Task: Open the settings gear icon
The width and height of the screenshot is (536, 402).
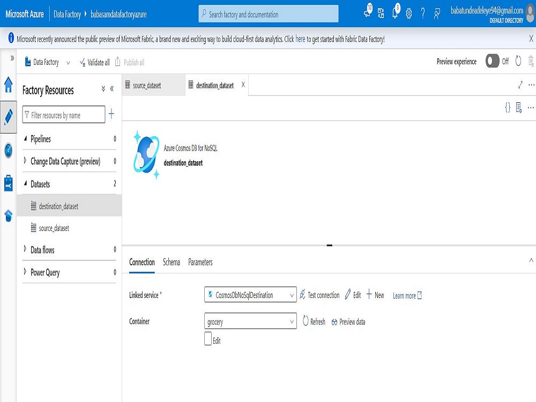Action: pyautogui.click(x=409, y=14)
